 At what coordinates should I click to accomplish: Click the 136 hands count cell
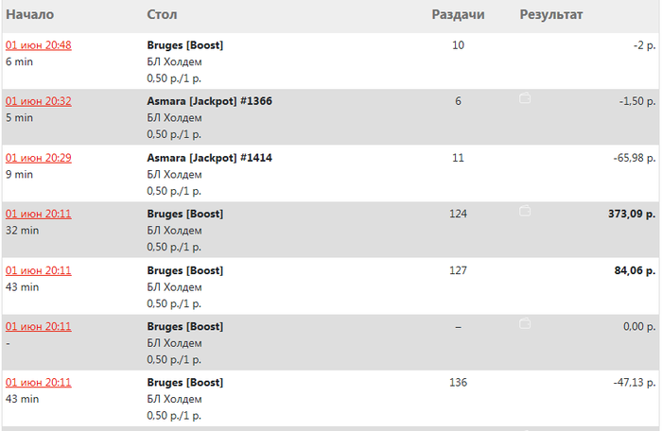click(458, 383)
